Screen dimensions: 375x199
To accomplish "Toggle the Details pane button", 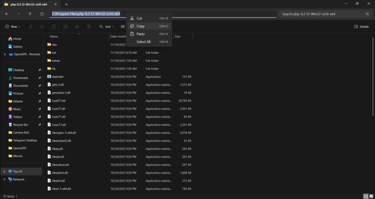I will click(x=361, y=27).
